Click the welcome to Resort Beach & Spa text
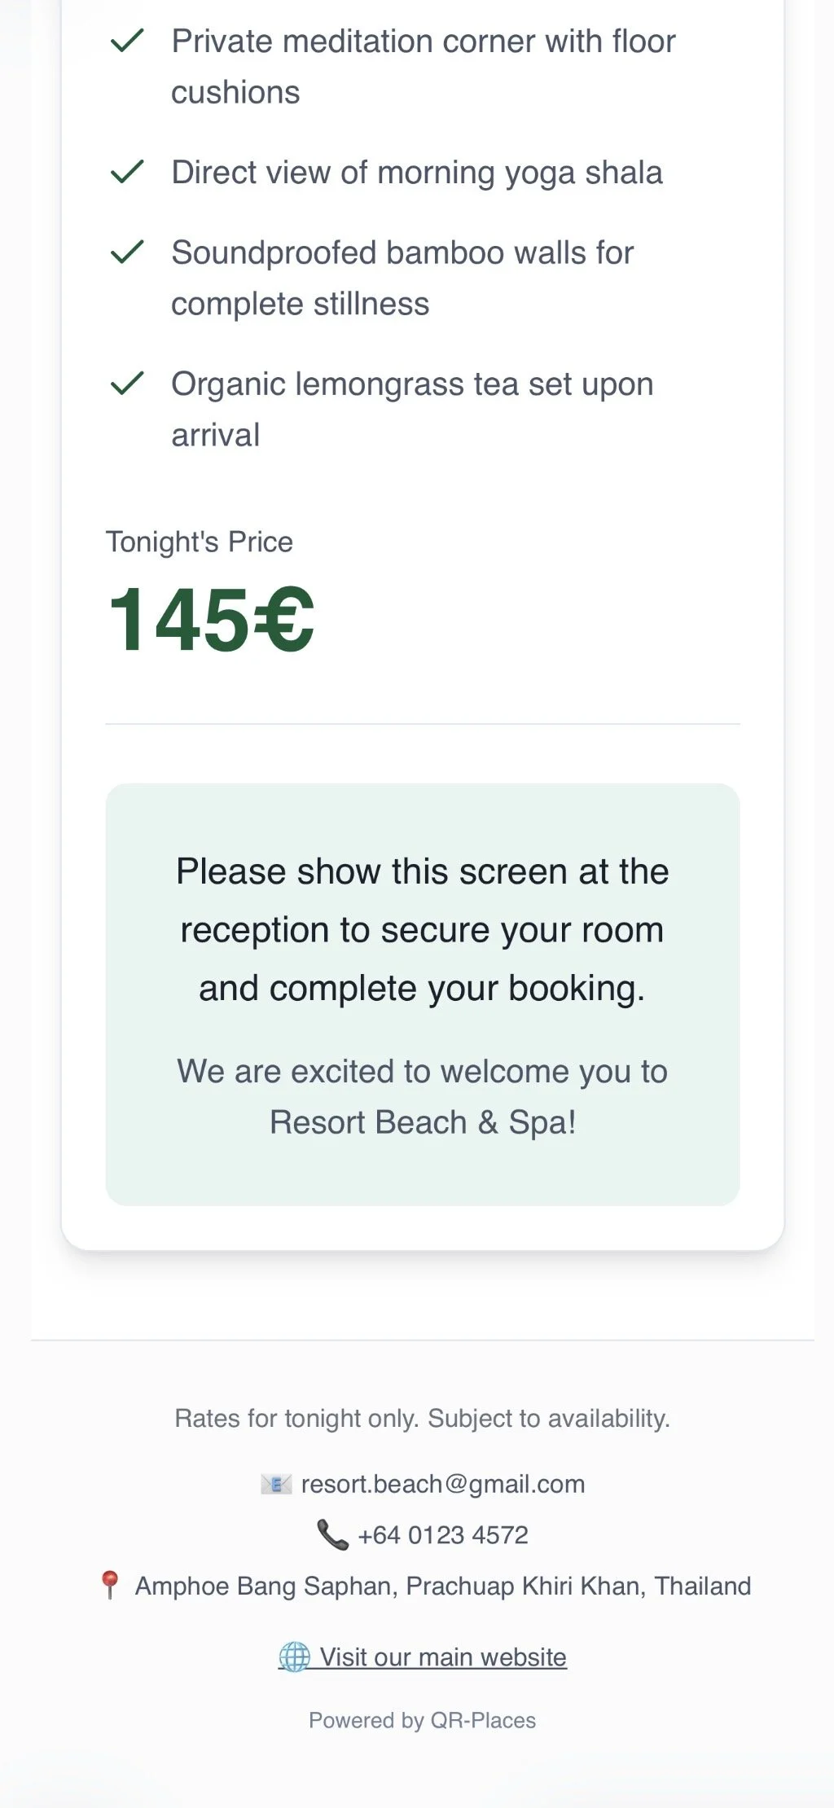 [422, 1096]
